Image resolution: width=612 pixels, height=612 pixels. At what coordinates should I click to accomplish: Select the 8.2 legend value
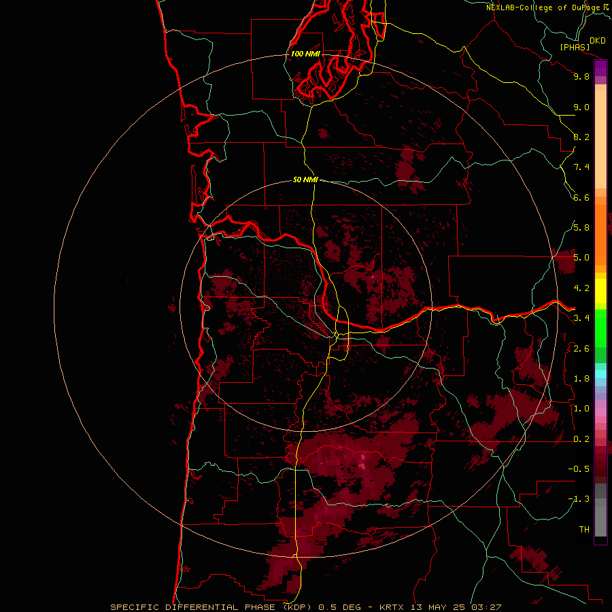coord(581,137)
